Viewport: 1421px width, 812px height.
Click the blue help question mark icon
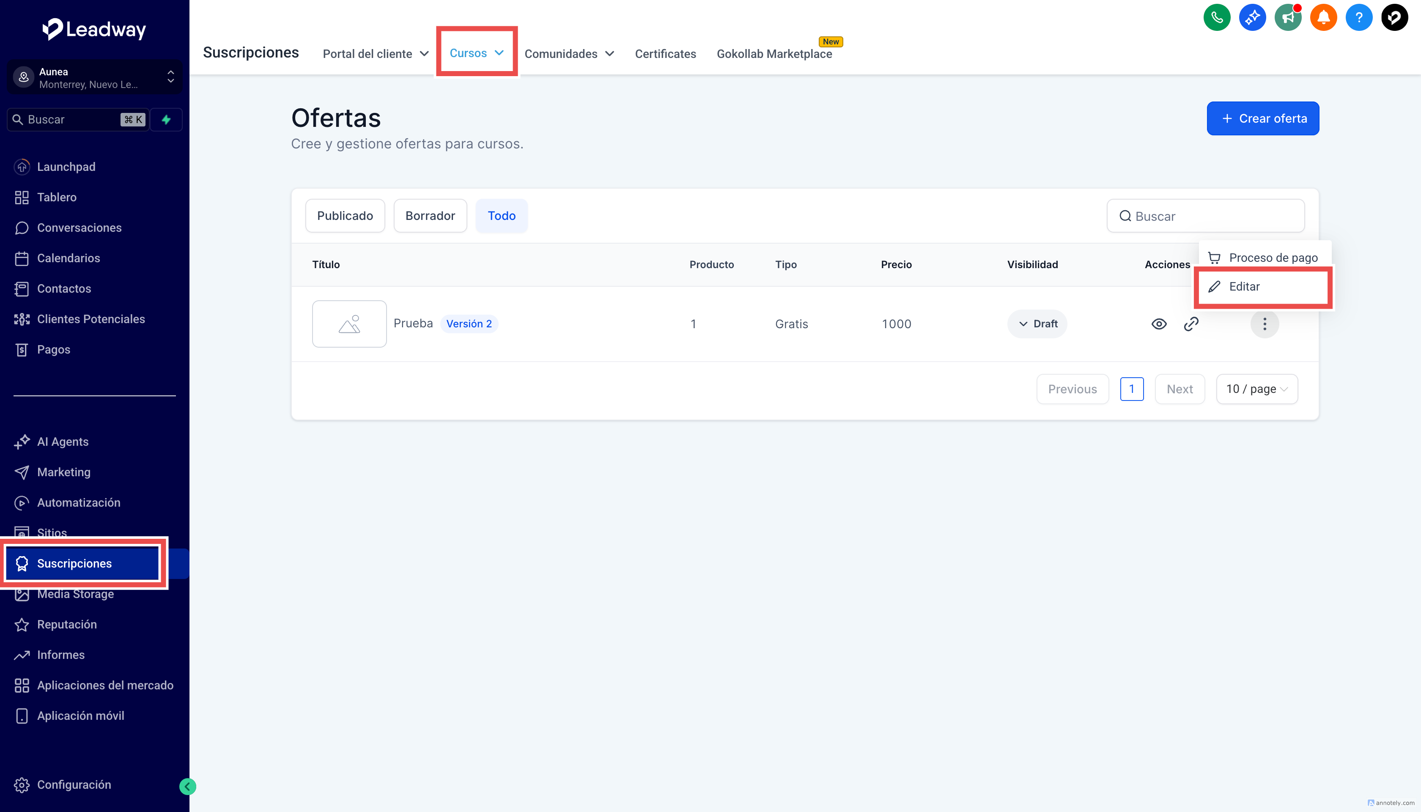[x=1358, y=18]
